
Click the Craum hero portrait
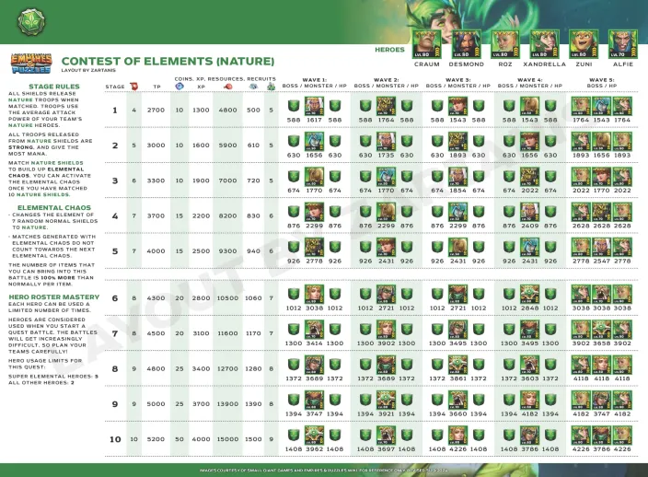tap(425, 43)
